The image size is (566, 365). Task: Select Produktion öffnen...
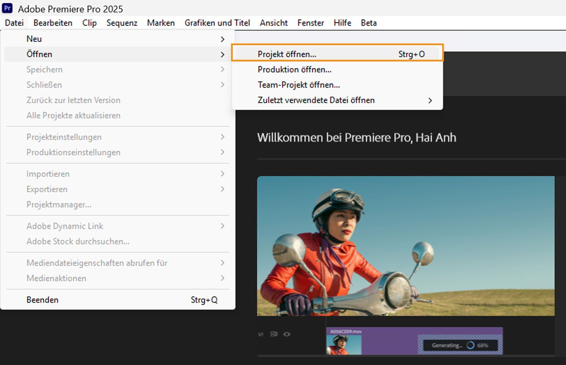(x=337, y=70)
